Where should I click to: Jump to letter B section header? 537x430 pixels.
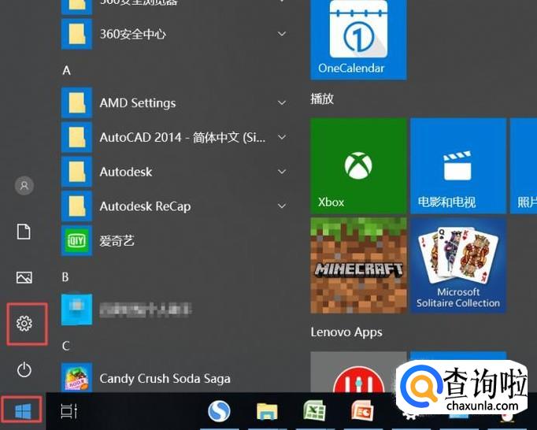click(65, 277)
